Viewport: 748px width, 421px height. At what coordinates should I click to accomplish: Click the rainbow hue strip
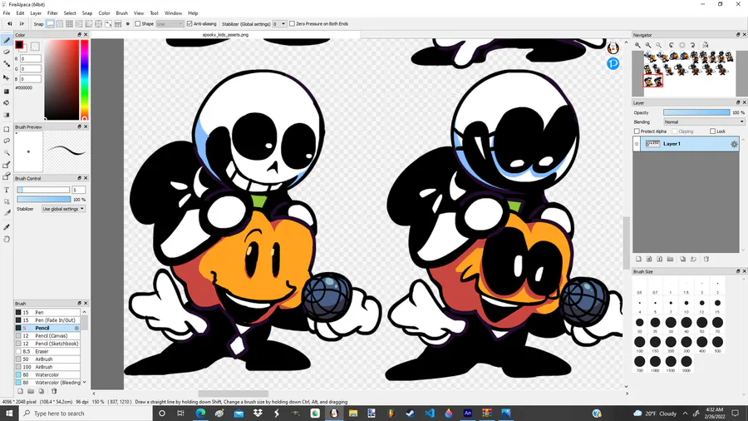pyautogui.click(x=85, y=80)
